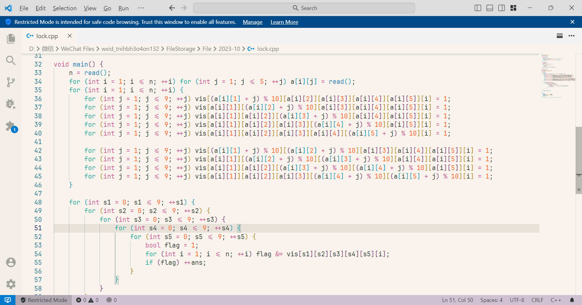
Task: Click line number 48 in gutter
Action: click(38, 202)
